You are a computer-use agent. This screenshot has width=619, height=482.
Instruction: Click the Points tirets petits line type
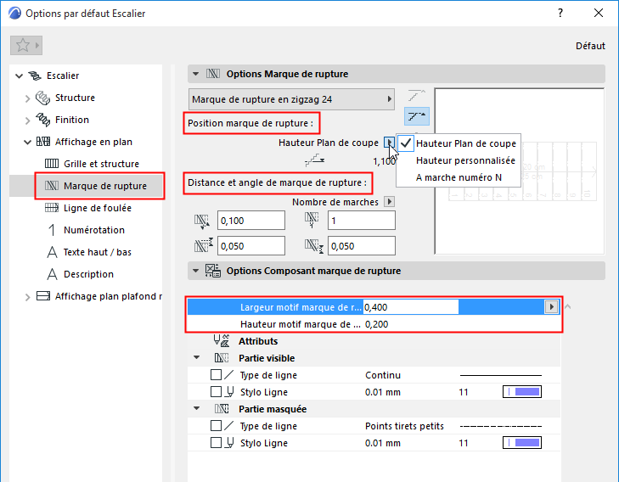pyautogui.click(x=404, y=426)
